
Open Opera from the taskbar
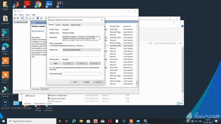coord(110,121)
